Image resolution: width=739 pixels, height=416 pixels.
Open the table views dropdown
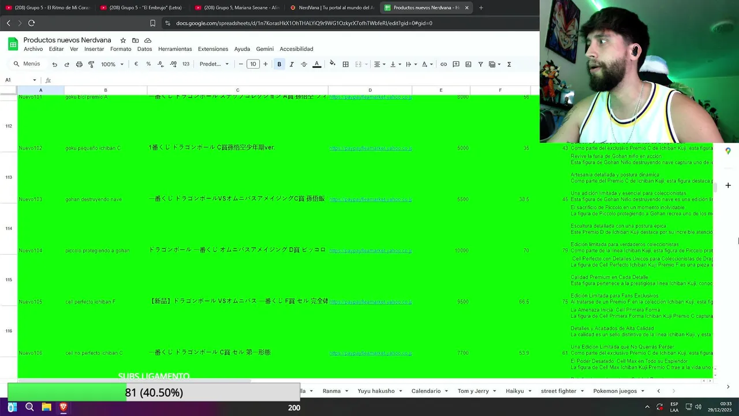[495, 64]
